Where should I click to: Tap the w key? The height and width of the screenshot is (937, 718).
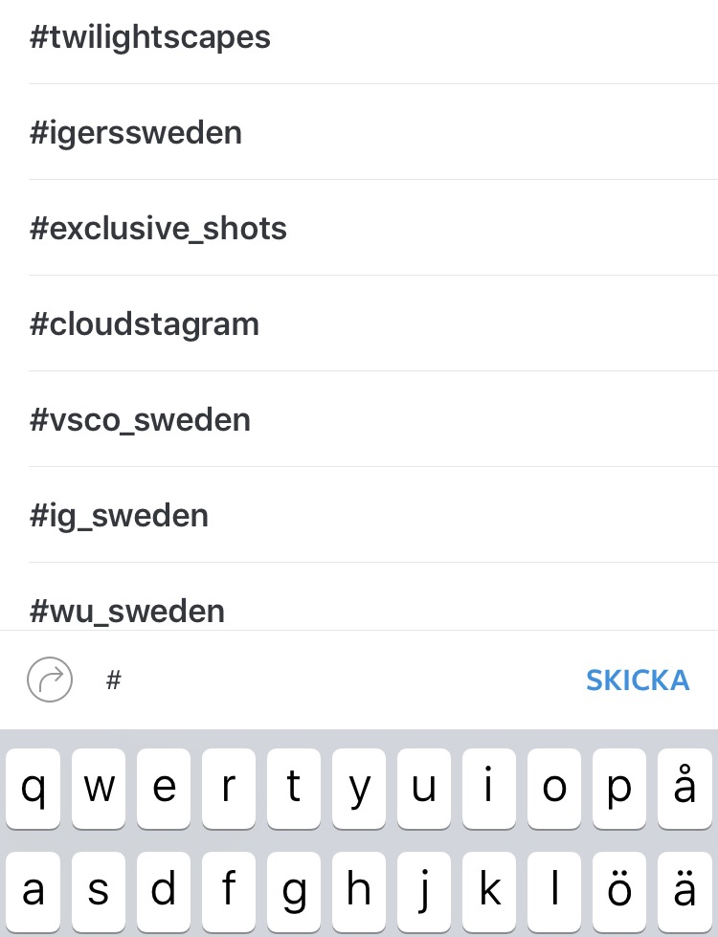(98, 789)
